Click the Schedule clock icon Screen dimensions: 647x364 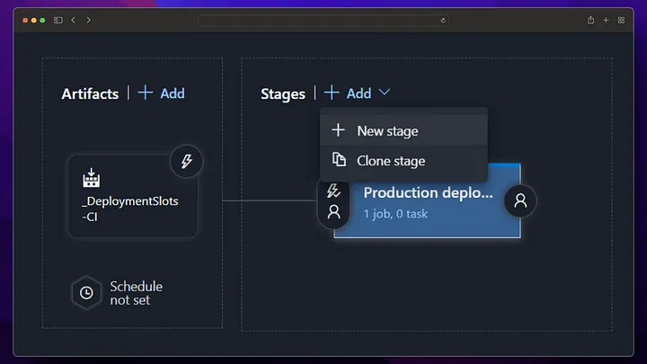[86, 293]
